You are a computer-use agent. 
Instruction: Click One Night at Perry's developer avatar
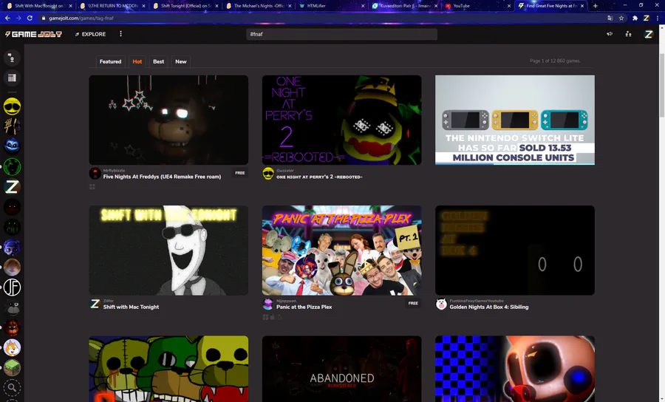tap(268, 174)
